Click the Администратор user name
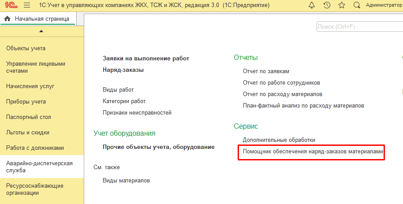This screenshot has height=204, width=403. [384, 5]
